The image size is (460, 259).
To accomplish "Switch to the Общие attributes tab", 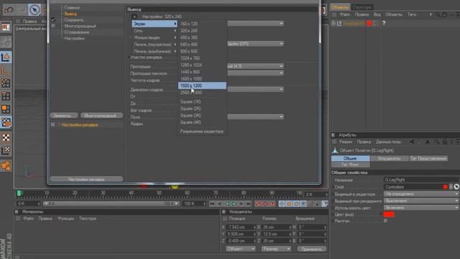I will 350,158.
